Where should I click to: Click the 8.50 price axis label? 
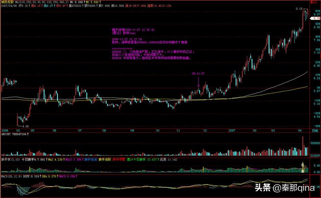317,27
